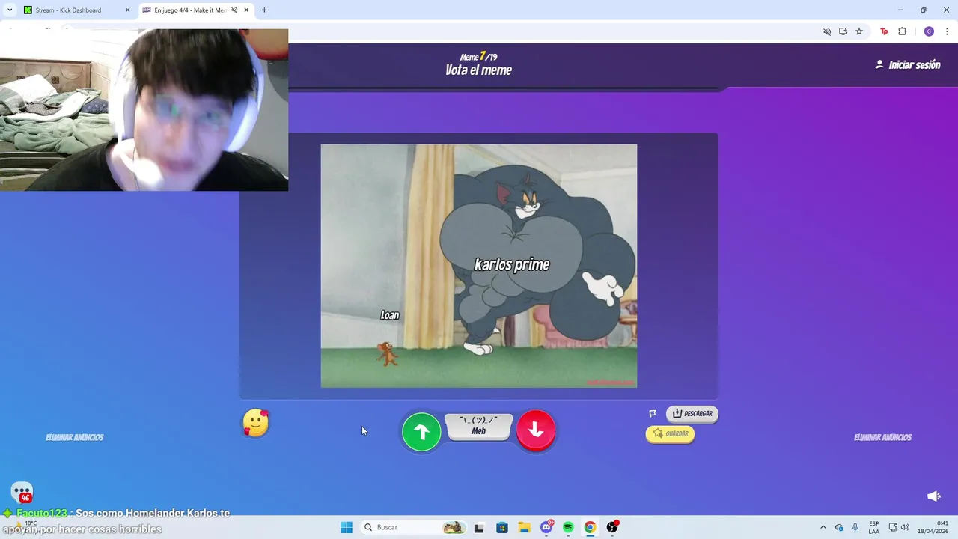
Task: Open the emoji reaction picker
Action: point(256,423)
